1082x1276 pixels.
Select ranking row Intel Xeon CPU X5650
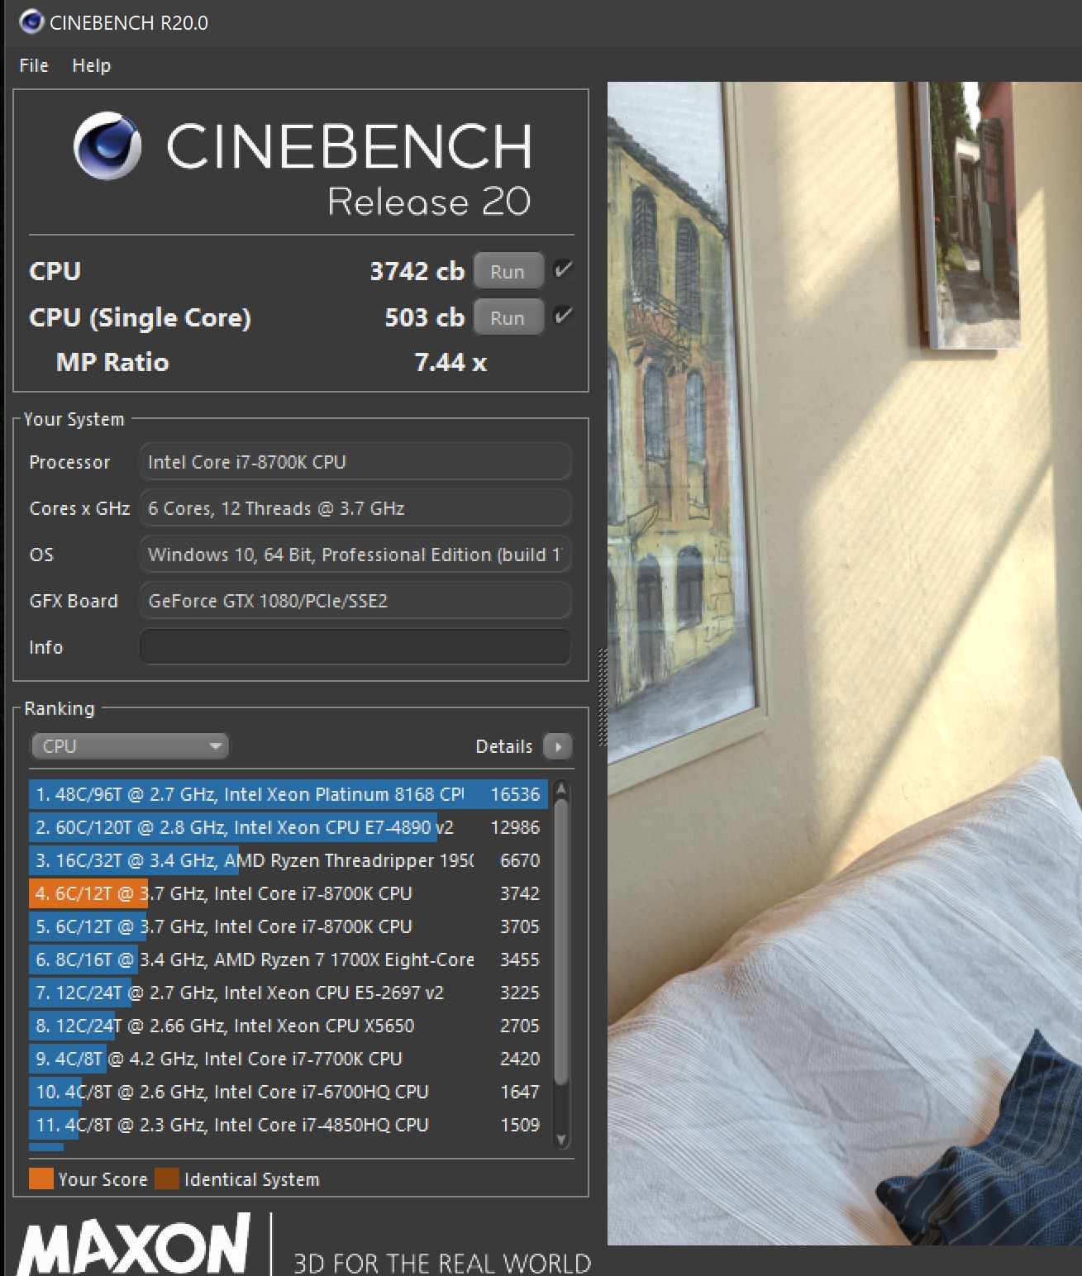pyautogui.click(x=288, y=1026)
